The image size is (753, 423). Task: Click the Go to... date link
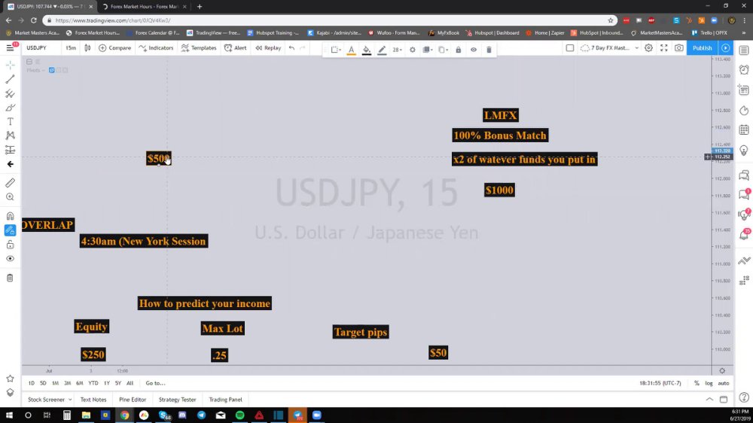(155, 383)
